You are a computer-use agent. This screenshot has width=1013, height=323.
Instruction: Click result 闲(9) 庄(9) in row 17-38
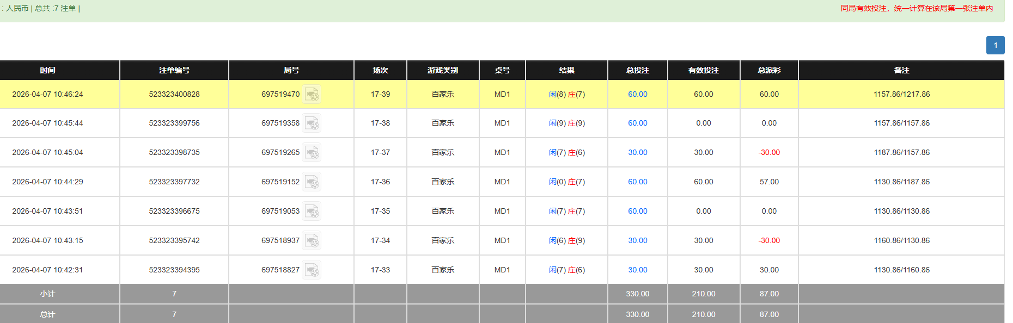566,123
